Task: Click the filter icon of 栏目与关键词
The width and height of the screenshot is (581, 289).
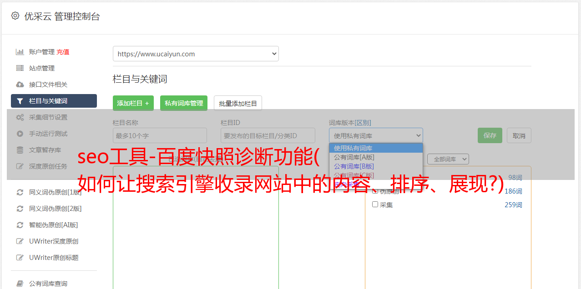Action: coord(20,101)
